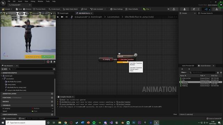Open the Anim Preview Editor tab
The width and height of the screenshot is (223, 125).
pos(188,66)
